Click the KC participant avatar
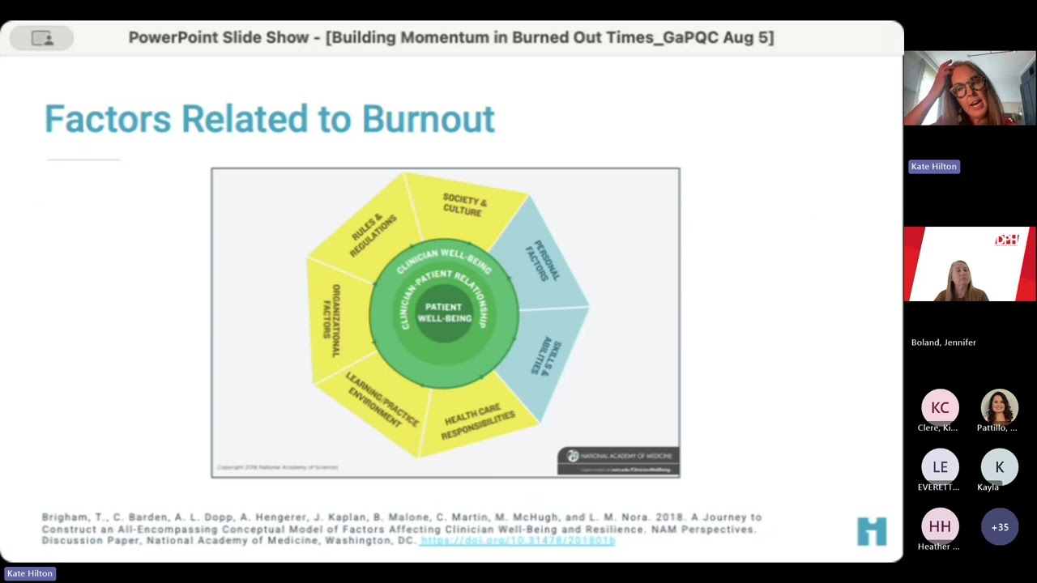1037x583 pixels. [x=940, y=407]
